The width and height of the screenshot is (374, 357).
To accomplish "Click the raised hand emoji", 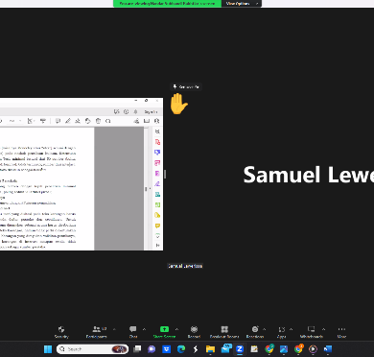I will click(178, 104).
